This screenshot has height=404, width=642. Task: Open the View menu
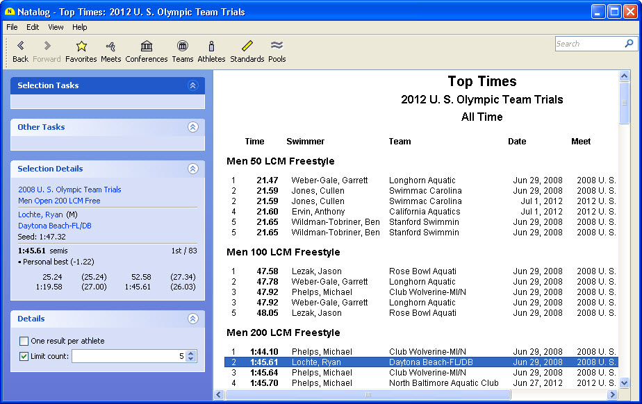56,27
